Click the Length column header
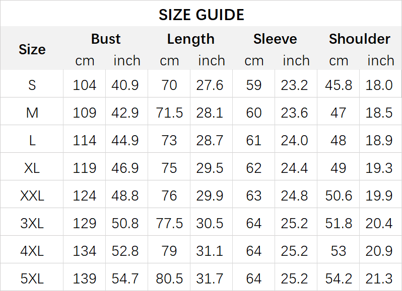This screenshot has width=402, height=291. [x=190, y=39]
